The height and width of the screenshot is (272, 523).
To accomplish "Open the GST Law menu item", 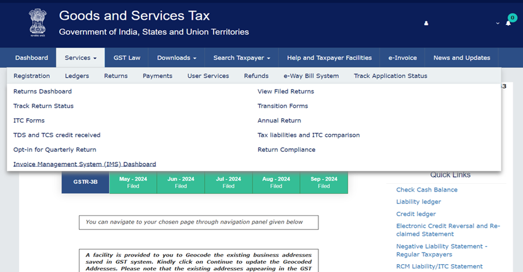I will (x=127, y=58).
